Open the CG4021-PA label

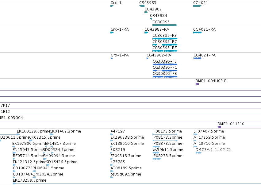click(x=205, y=55)
